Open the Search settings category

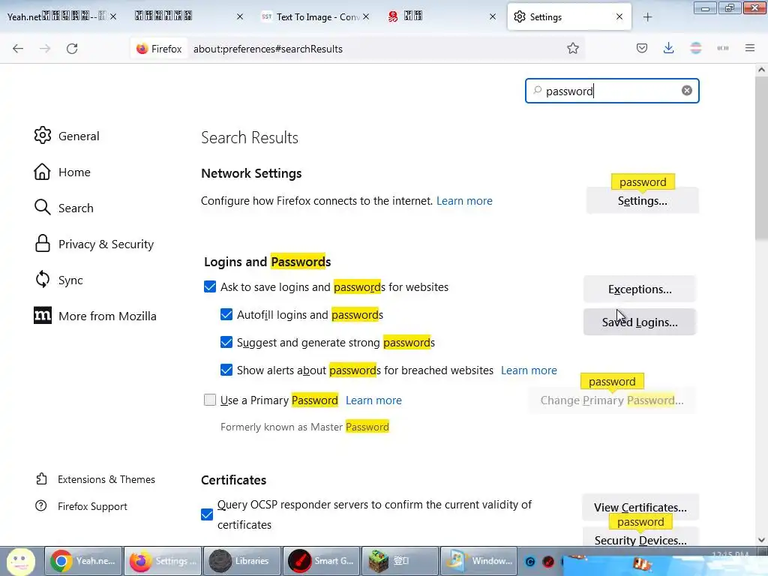(64, 208)
